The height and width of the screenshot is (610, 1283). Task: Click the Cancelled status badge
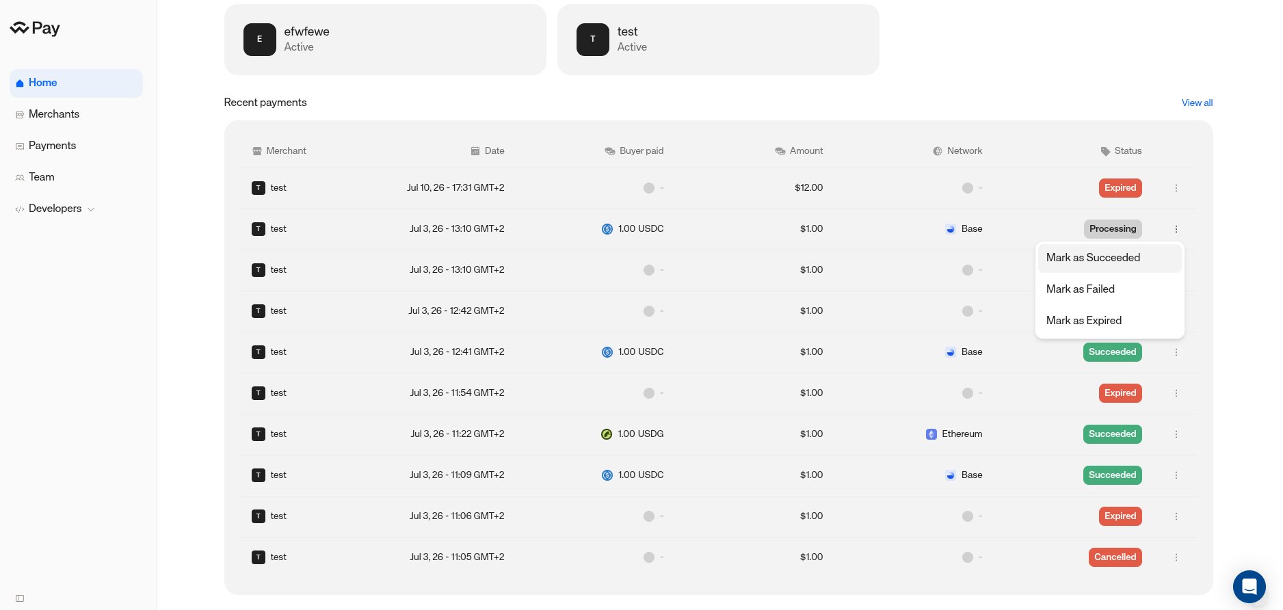1115,557
